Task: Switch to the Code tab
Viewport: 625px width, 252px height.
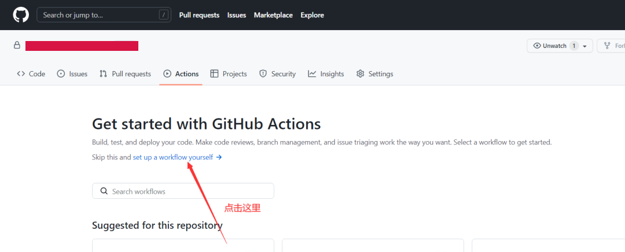Action: tap(31, 73)
